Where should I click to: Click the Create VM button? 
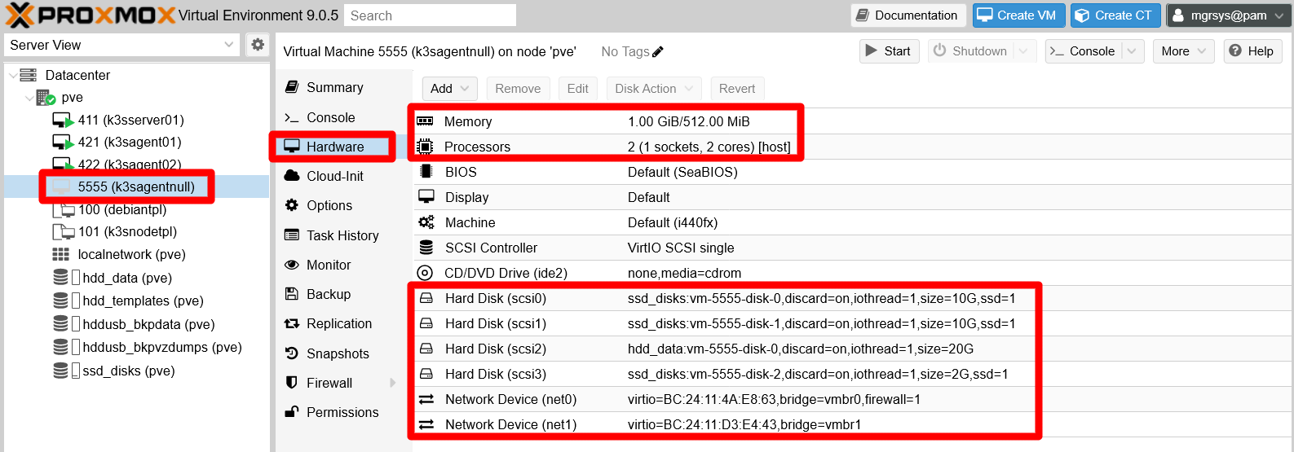coord(1018,15)
